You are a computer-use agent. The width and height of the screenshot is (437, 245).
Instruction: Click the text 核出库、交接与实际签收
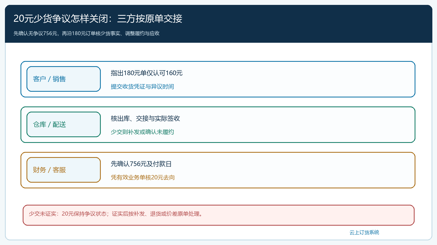[145, 118]
